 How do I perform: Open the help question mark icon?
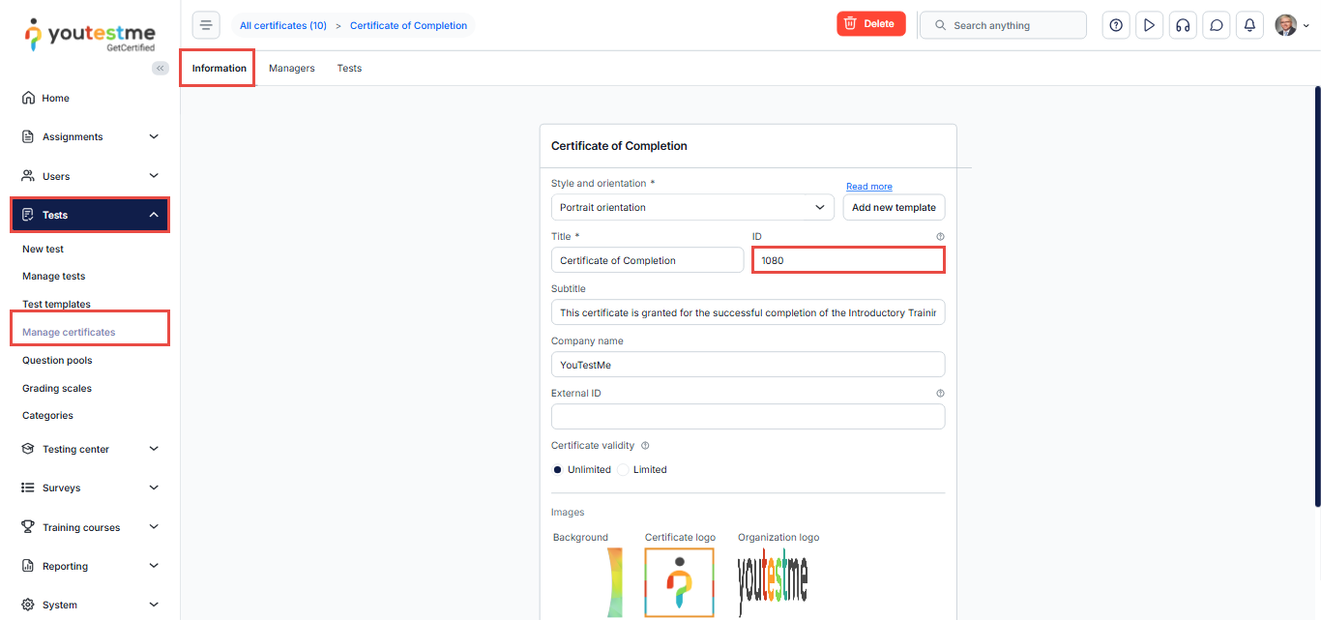coord(1116,25)
